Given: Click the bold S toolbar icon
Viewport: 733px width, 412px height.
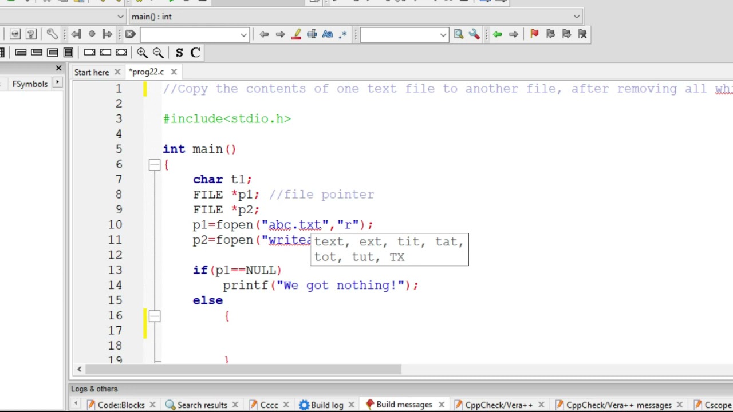Looking at the screenshot, I should (179, 53).
